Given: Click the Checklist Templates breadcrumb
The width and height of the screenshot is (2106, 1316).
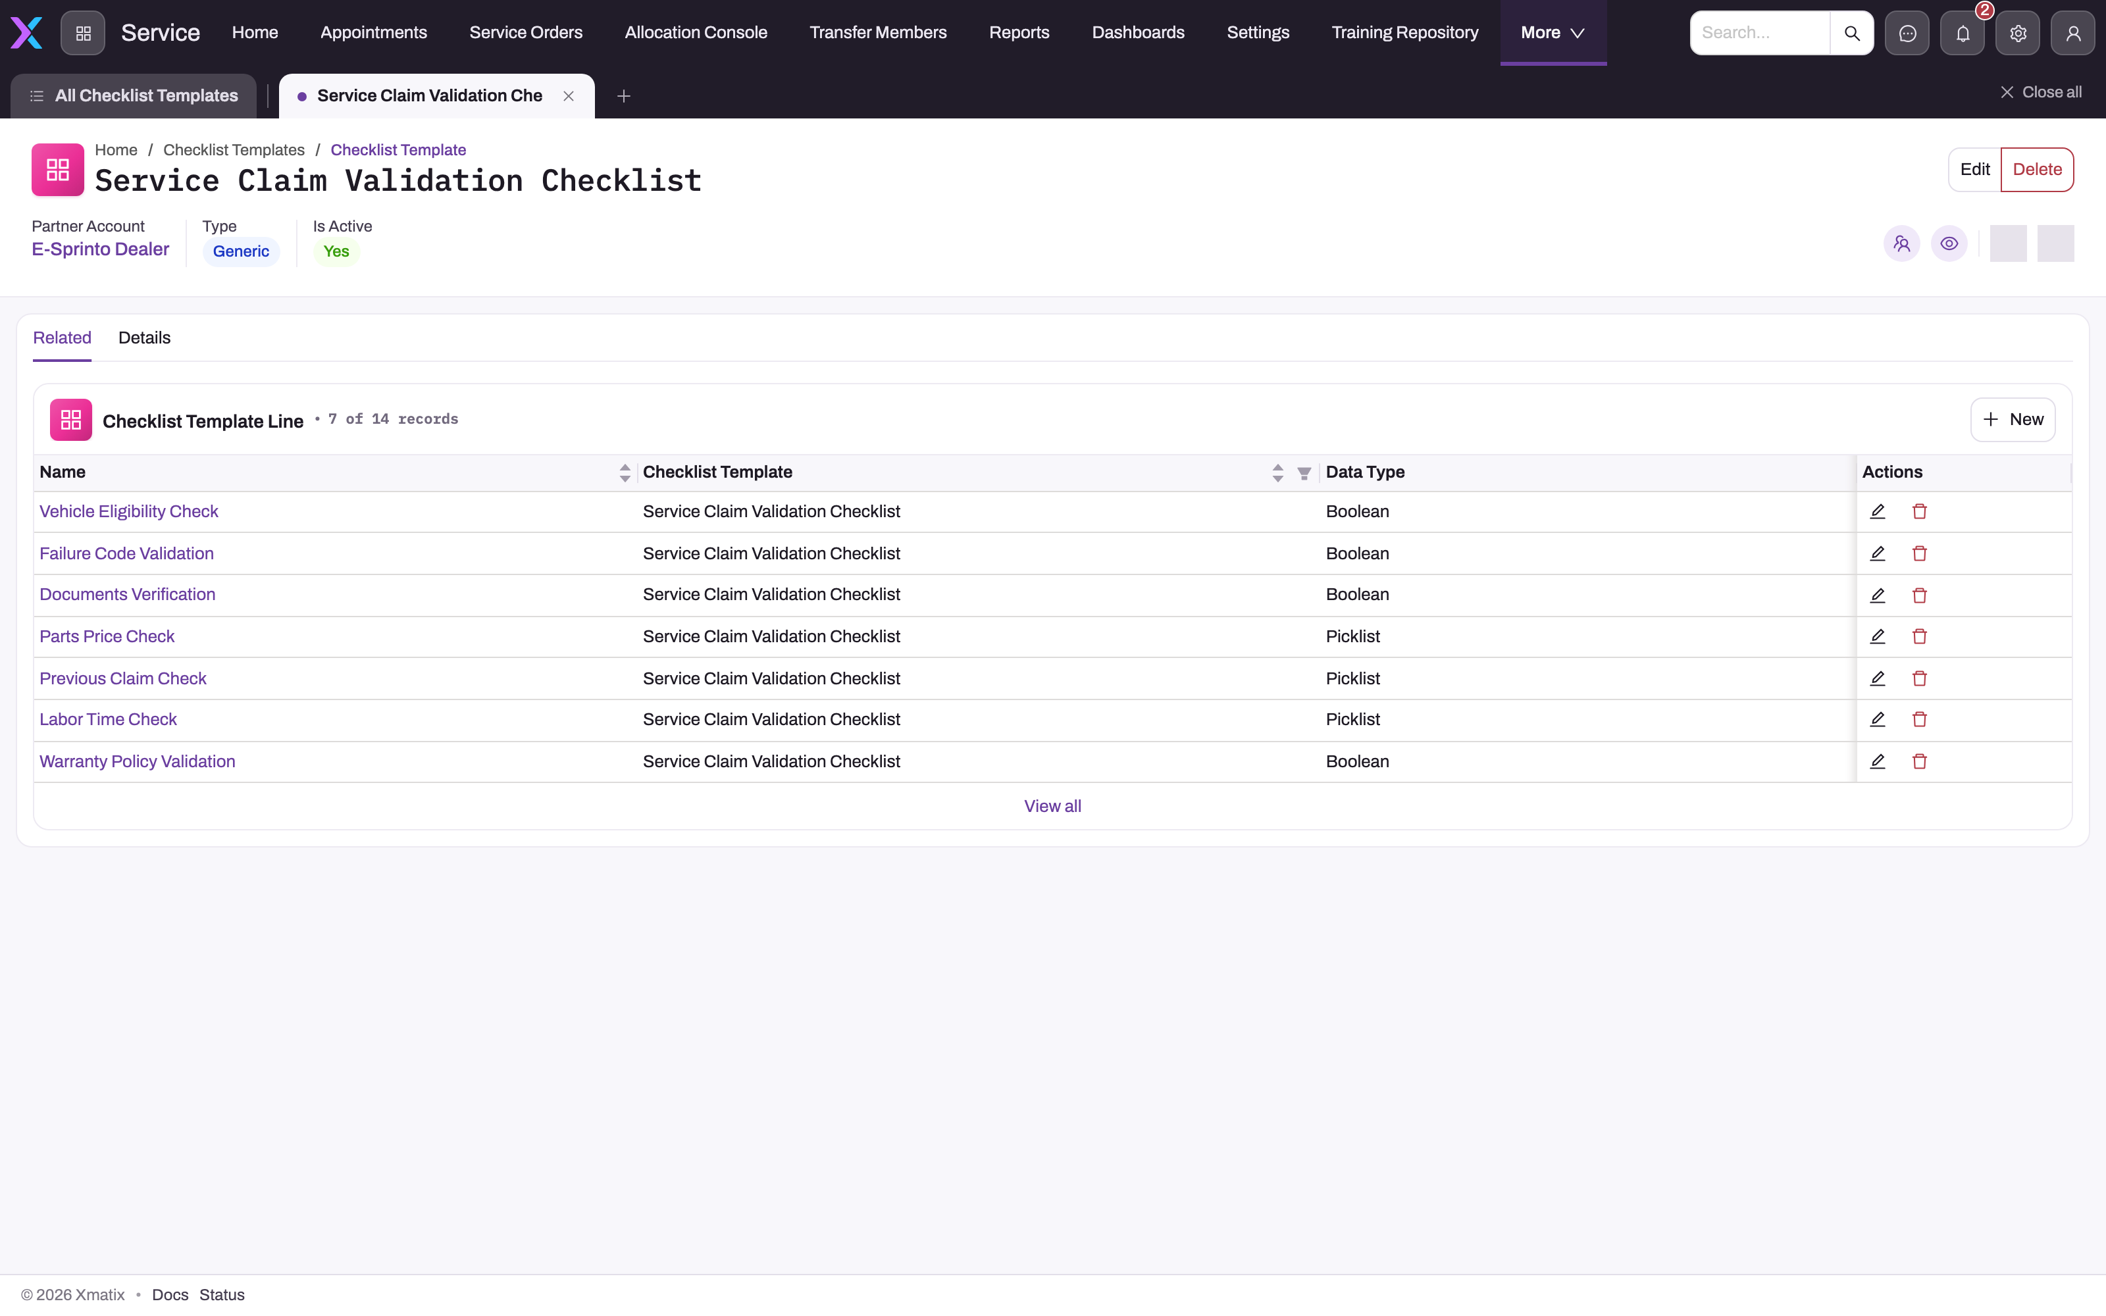Looking at the screenshot, I should pos(234,150).
